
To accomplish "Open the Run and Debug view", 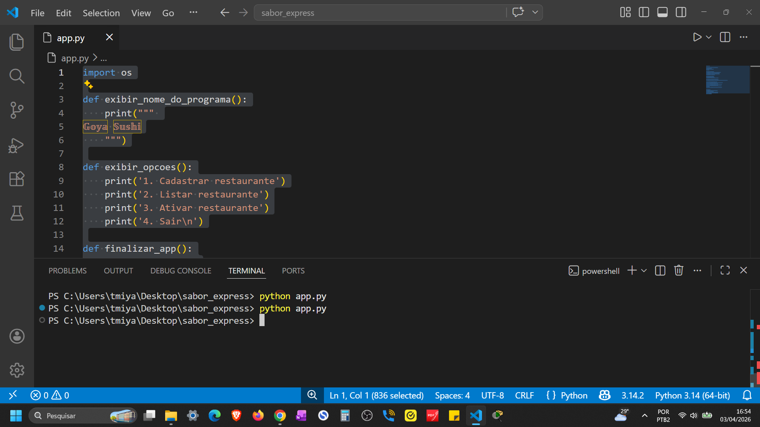I will coord(17,145).
